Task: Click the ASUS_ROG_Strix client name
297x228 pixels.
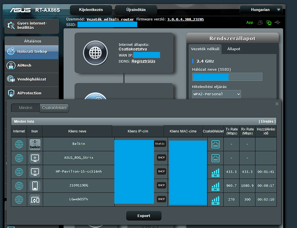Action: [79, 158]
